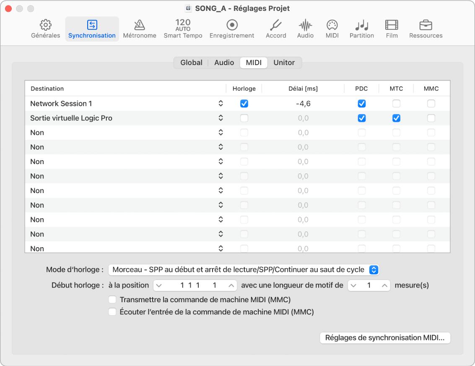The image size is (475, 366).
Task: Enable Transmettre la commande de machine MIDI
Action: (112, 300)
